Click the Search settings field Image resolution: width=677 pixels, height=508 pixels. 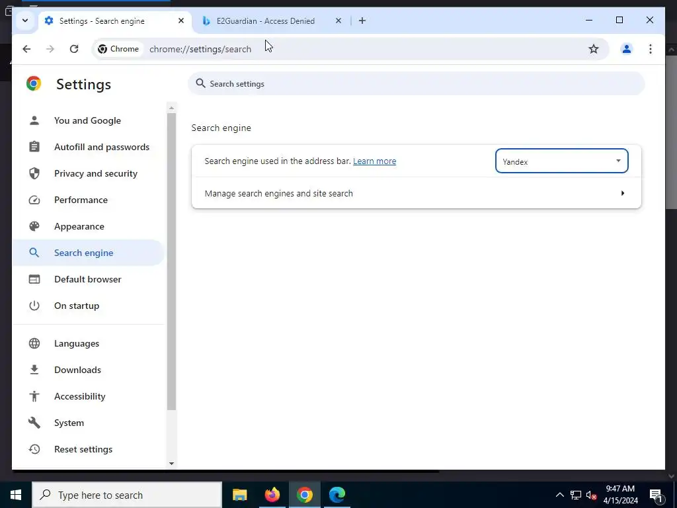click(x=417, y=84)
